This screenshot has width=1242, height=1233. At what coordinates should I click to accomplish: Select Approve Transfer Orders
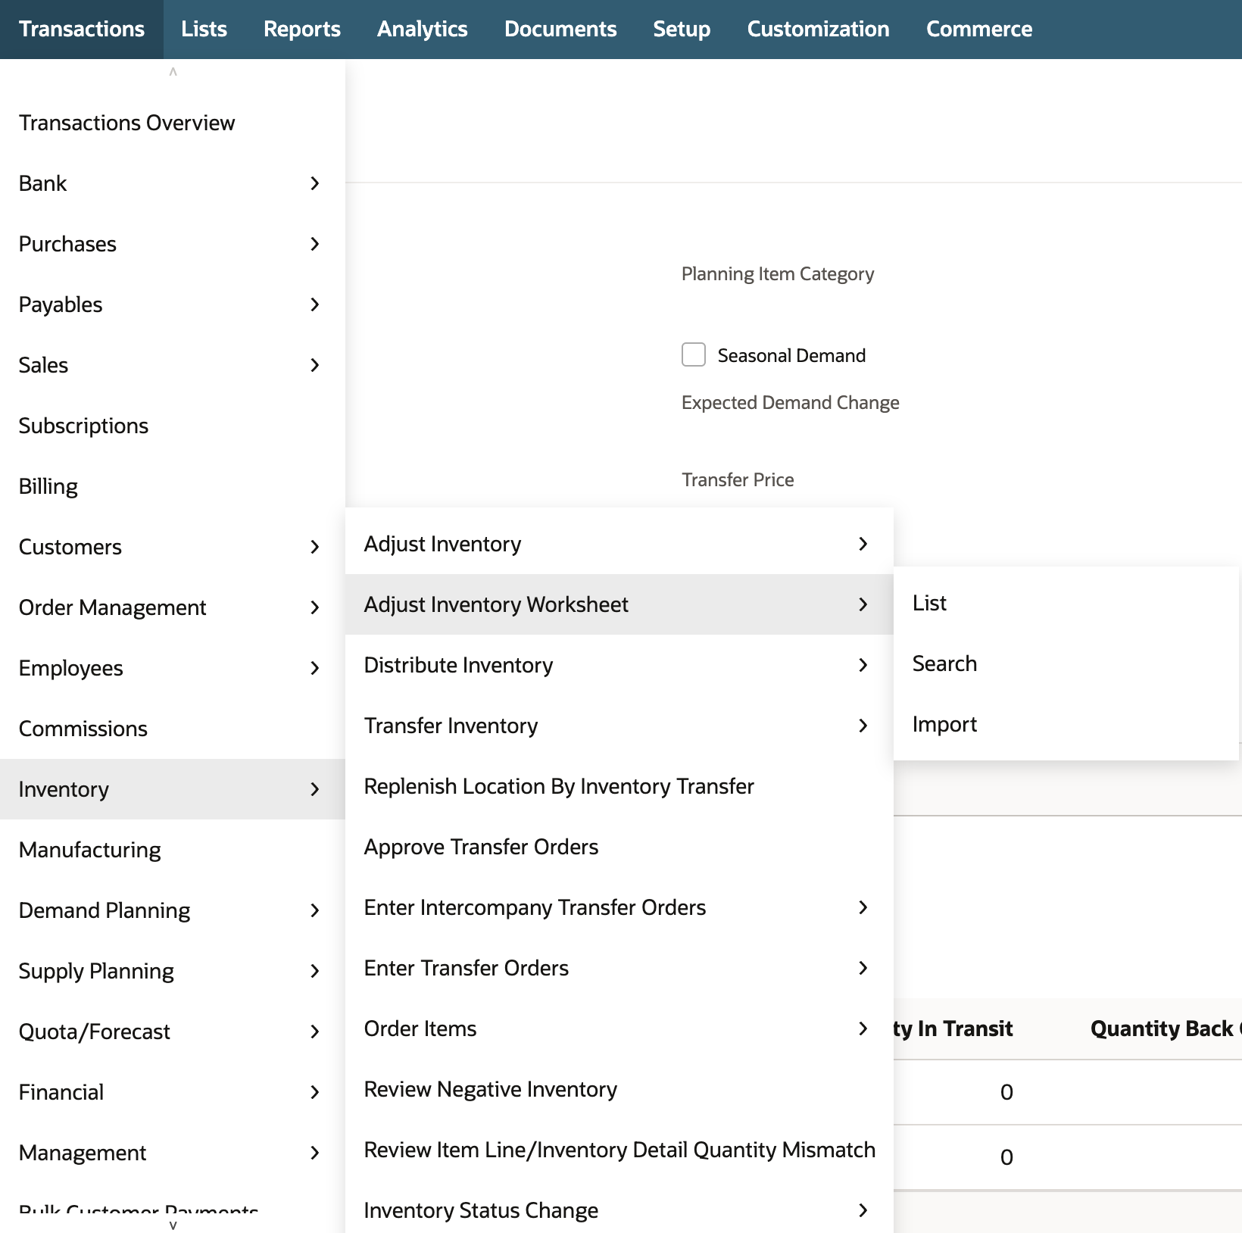(x=619, y=847)
